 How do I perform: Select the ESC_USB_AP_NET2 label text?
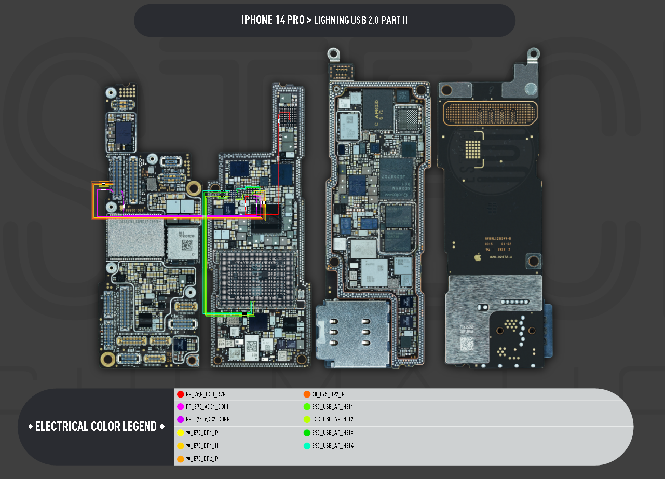click(333, 419)
